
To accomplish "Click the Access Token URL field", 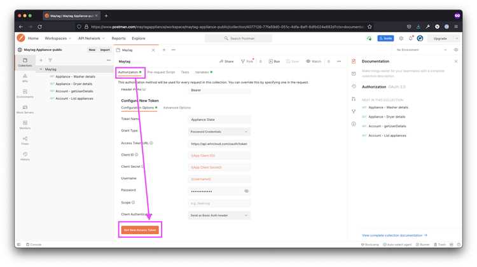I will (219, 144).
